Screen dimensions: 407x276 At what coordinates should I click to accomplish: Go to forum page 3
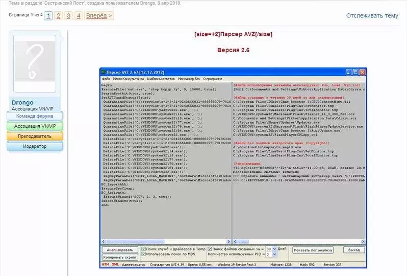68,16
